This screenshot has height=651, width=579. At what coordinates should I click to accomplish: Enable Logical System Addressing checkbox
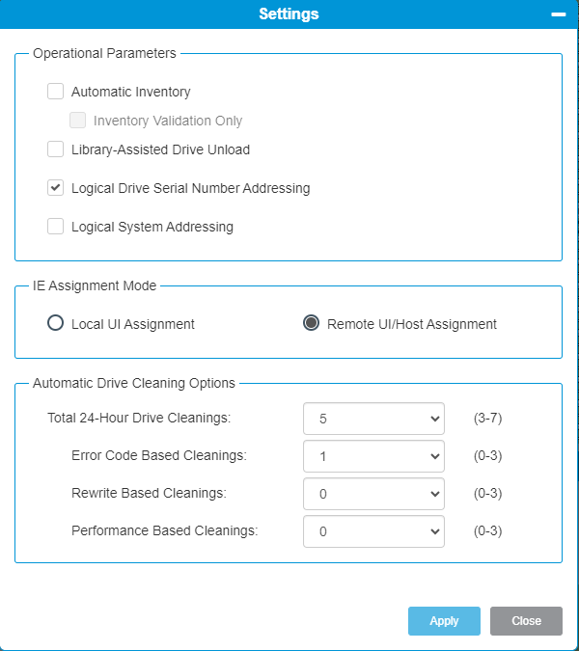tap(56, 227)
